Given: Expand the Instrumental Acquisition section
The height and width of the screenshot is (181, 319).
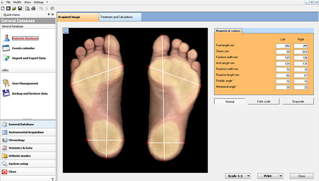Looking at the screenshot, I should [28, 132].
